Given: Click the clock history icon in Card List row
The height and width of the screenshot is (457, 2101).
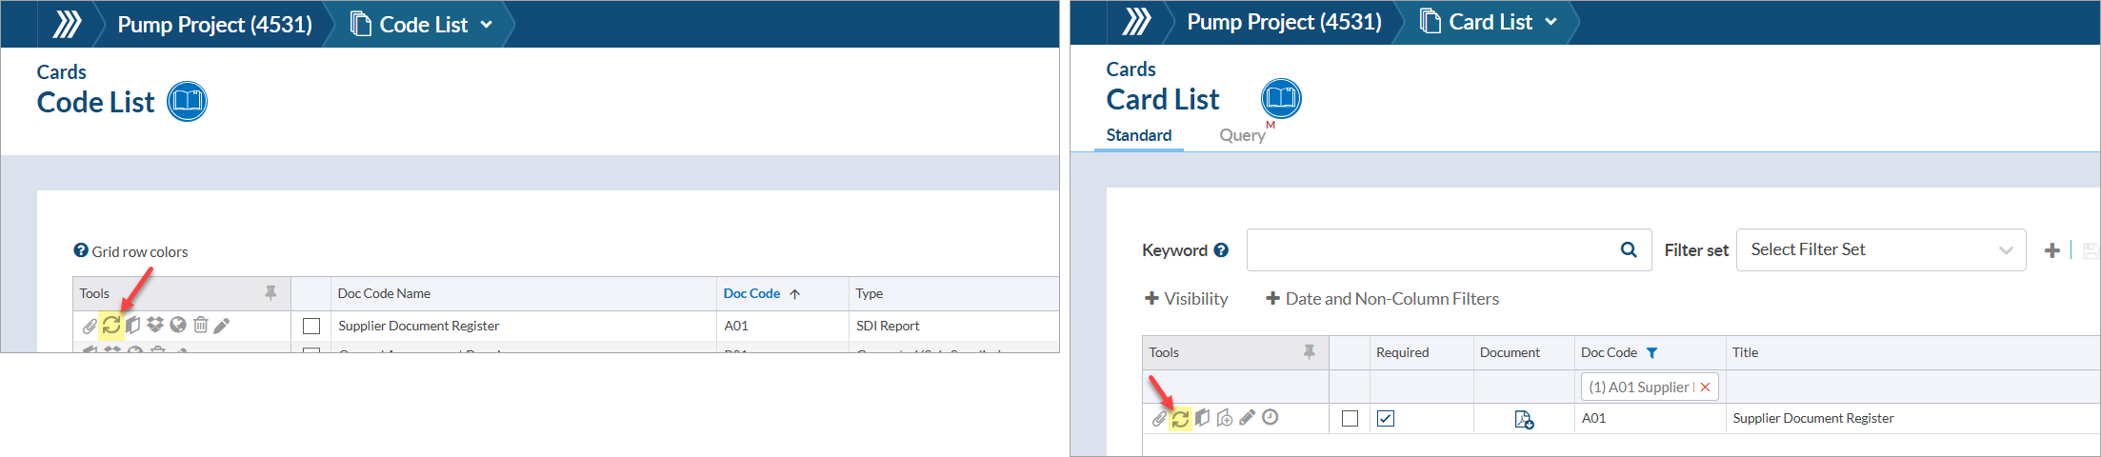Looking at the screenshot, I should pyautogui.click(x=1271, y=417).
